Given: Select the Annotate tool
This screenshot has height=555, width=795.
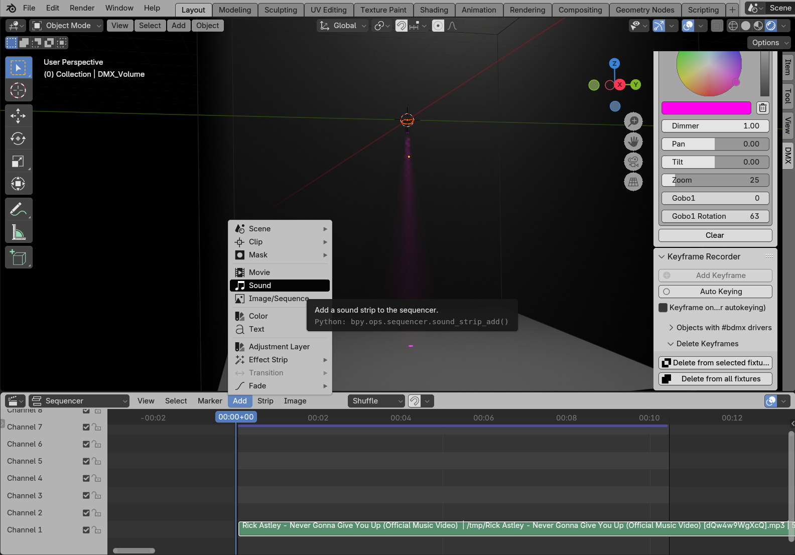Looking at the screenshot, I should 19,209.
